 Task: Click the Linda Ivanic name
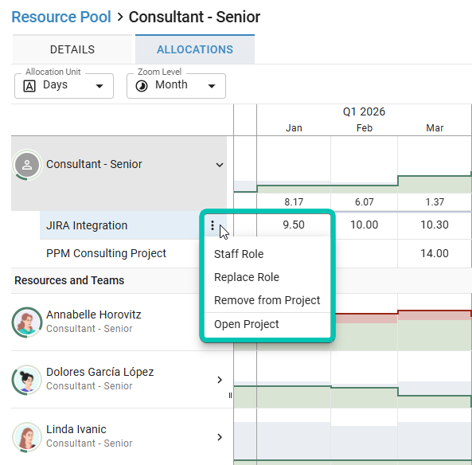(76, 429)
